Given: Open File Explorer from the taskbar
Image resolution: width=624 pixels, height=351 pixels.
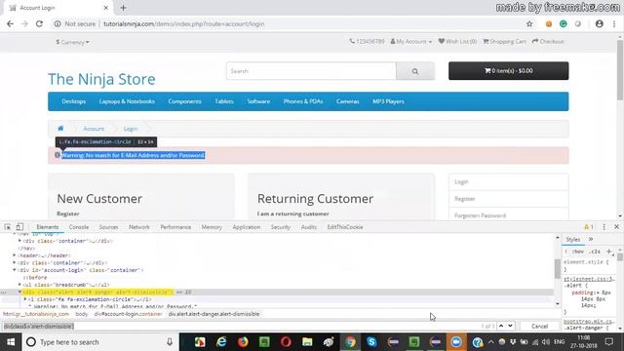Looking at the screenshot, I should pyautogui.click(x=307, y=342).
